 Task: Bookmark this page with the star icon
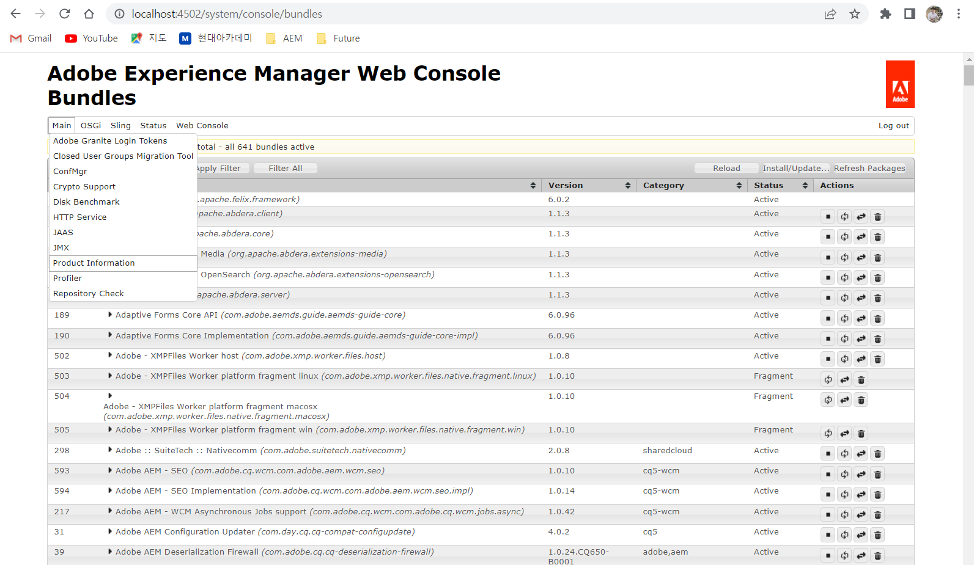(855, 14)
